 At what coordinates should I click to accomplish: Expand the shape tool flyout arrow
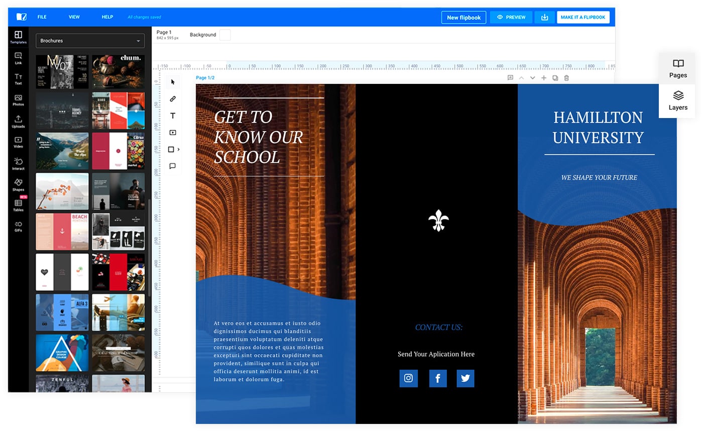point(179,149)
